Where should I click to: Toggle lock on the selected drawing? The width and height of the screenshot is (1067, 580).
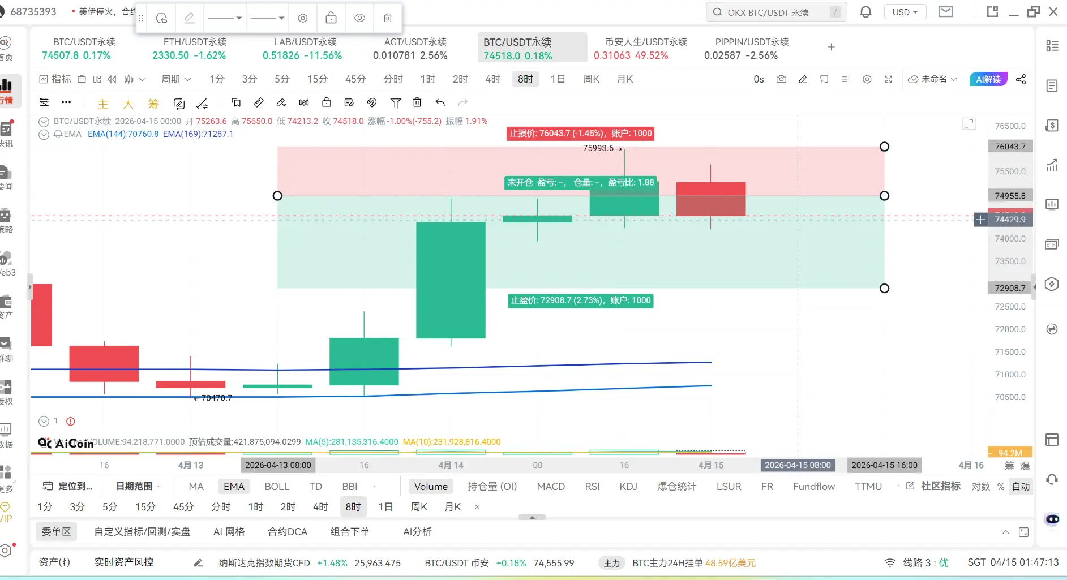pyautogui.click(x=331, y=18)
